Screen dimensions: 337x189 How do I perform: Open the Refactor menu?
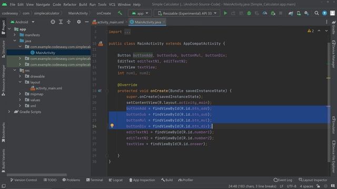coord(70,4)
